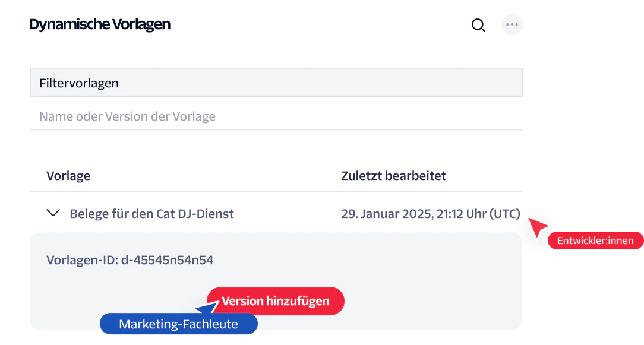
Task: Click the magnifying glass search icon
Action: pos(478,25)
